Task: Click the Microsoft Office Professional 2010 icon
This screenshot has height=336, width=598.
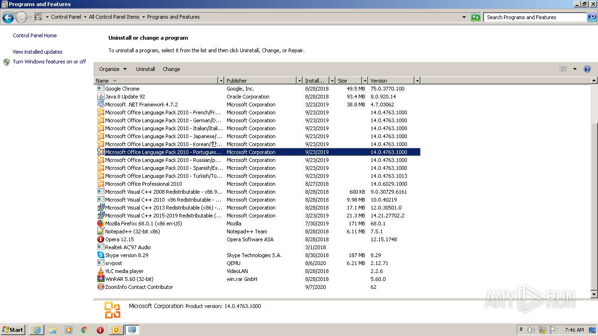Action: pyautogui.click(x=100, y=183)
